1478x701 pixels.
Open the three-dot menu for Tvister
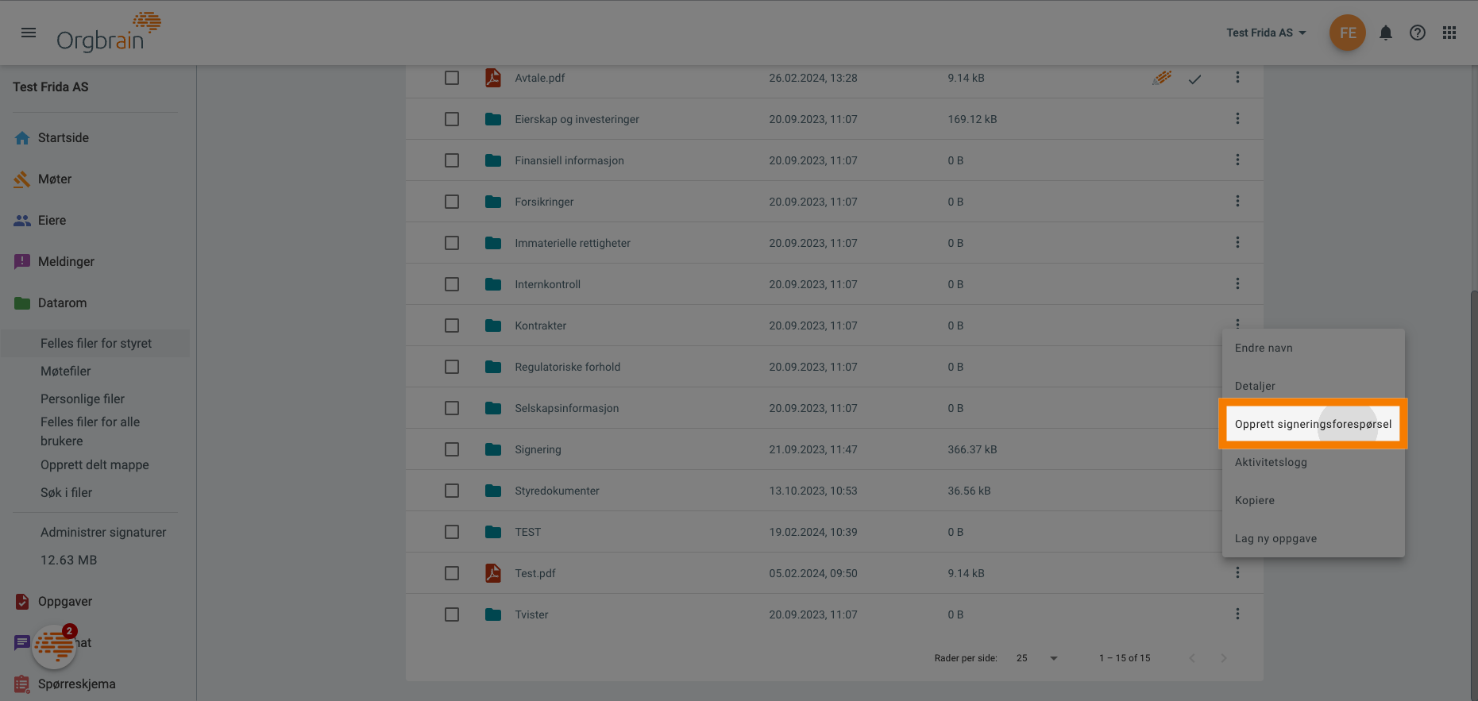coord(1237,614)
